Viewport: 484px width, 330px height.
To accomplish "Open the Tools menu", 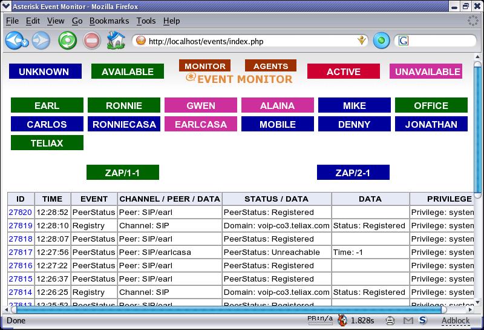I will [146, 21].
